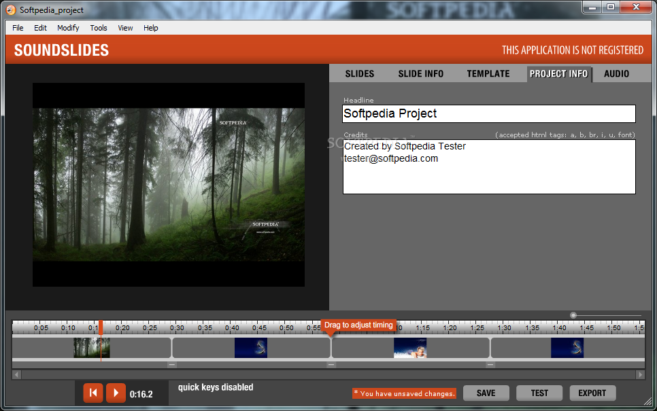
Task: Switch to the TEMPLATE tab
Action: click(x=488, y=73)
